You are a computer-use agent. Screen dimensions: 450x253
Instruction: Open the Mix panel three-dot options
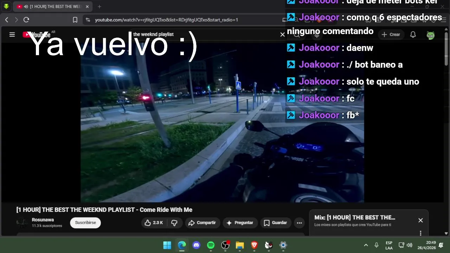420,233
